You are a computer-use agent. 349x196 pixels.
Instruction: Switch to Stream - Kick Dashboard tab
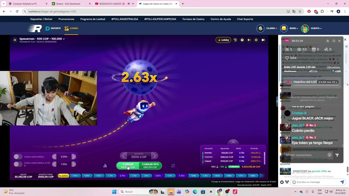point(71,4)
